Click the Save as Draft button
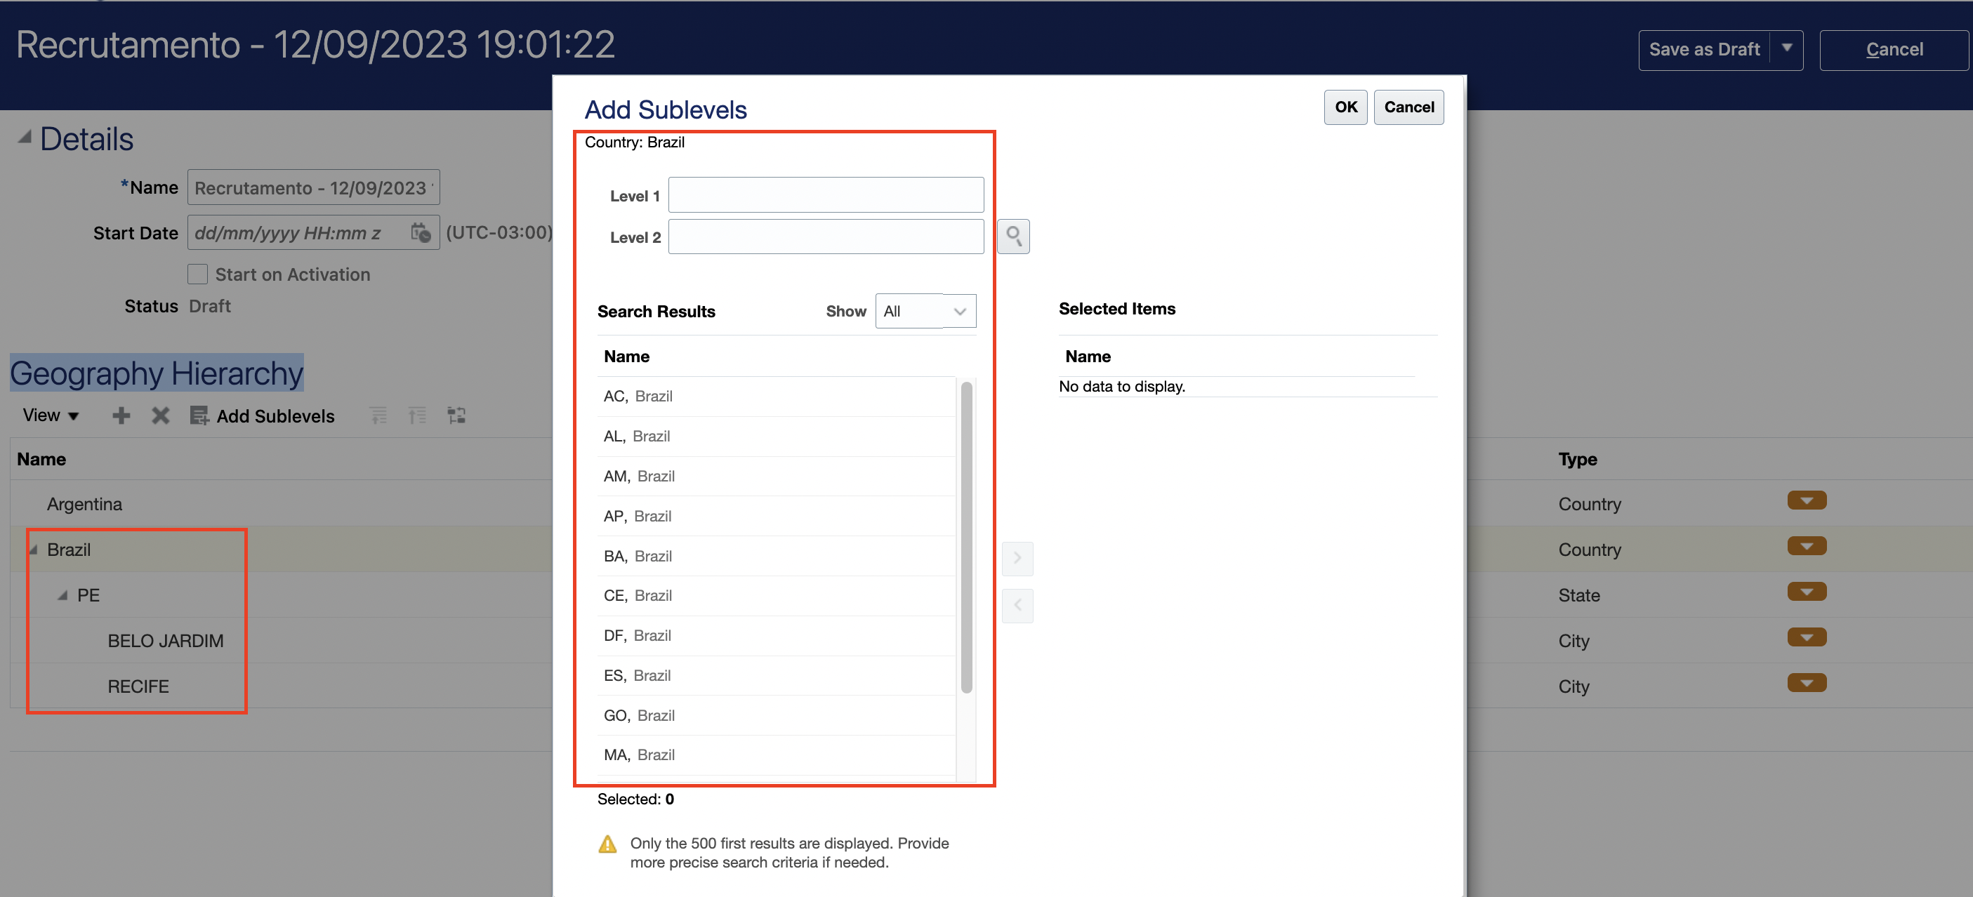 tap(1704, 50)
